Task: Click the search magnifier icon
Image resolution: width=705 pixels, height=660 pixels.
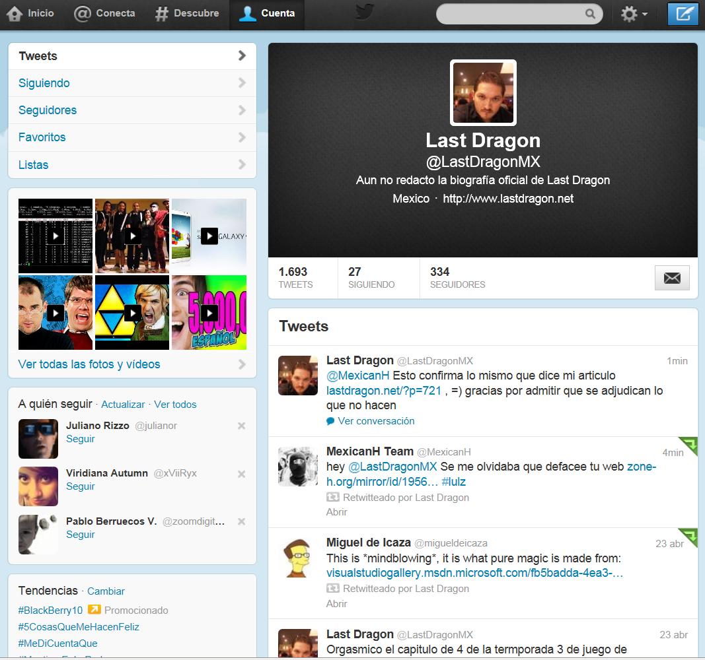Action: click(590, 14)
